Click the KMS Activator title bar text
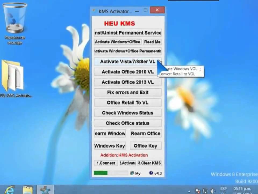Viewport: 258px width, 194px height. coord(115,11)
